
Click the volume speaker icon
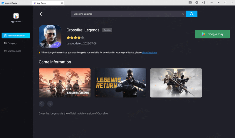click(197, 3)
